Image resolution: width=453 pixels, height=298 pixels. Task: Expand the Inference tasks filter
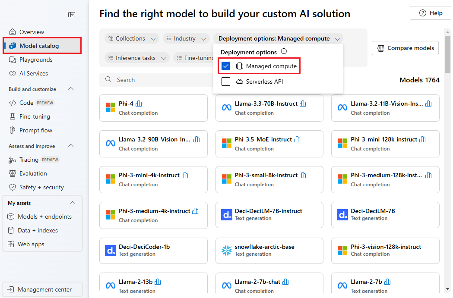pyautogui.click(x=137, y=58)
